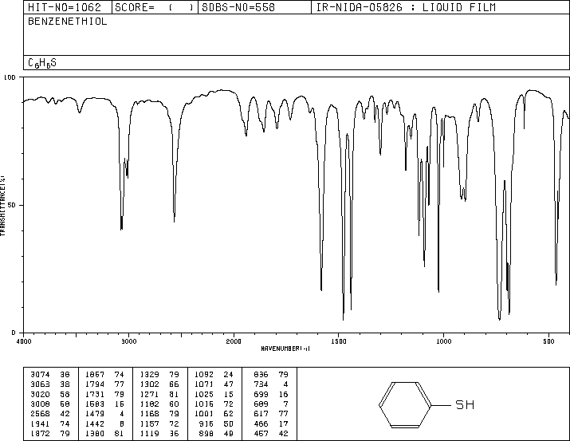Click the 50 transmittance axis label

12,205
